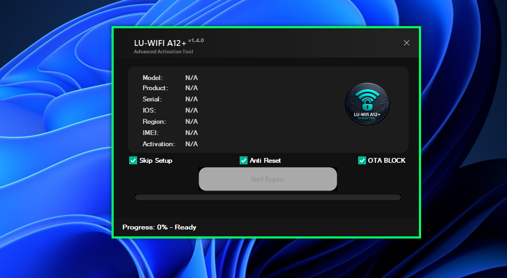507x278 pixels.
Task: Click the Model: label
Action: coord(153,77)
